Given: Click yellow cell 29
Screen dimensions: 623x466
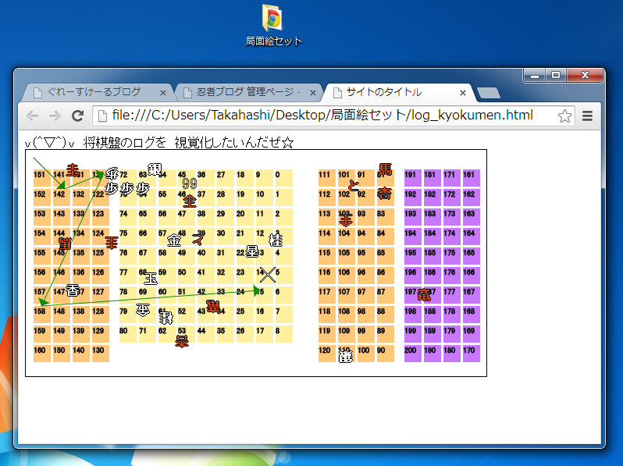Looking at the screenshot, I should (x=226, y=217).
